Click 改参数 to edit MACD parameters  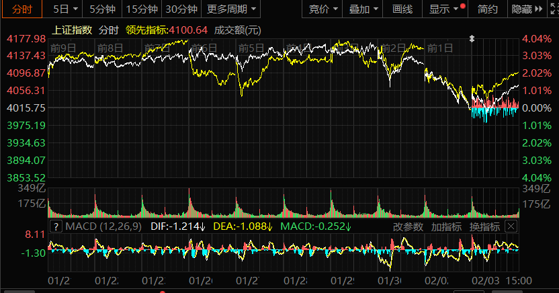tap(408, 226)
